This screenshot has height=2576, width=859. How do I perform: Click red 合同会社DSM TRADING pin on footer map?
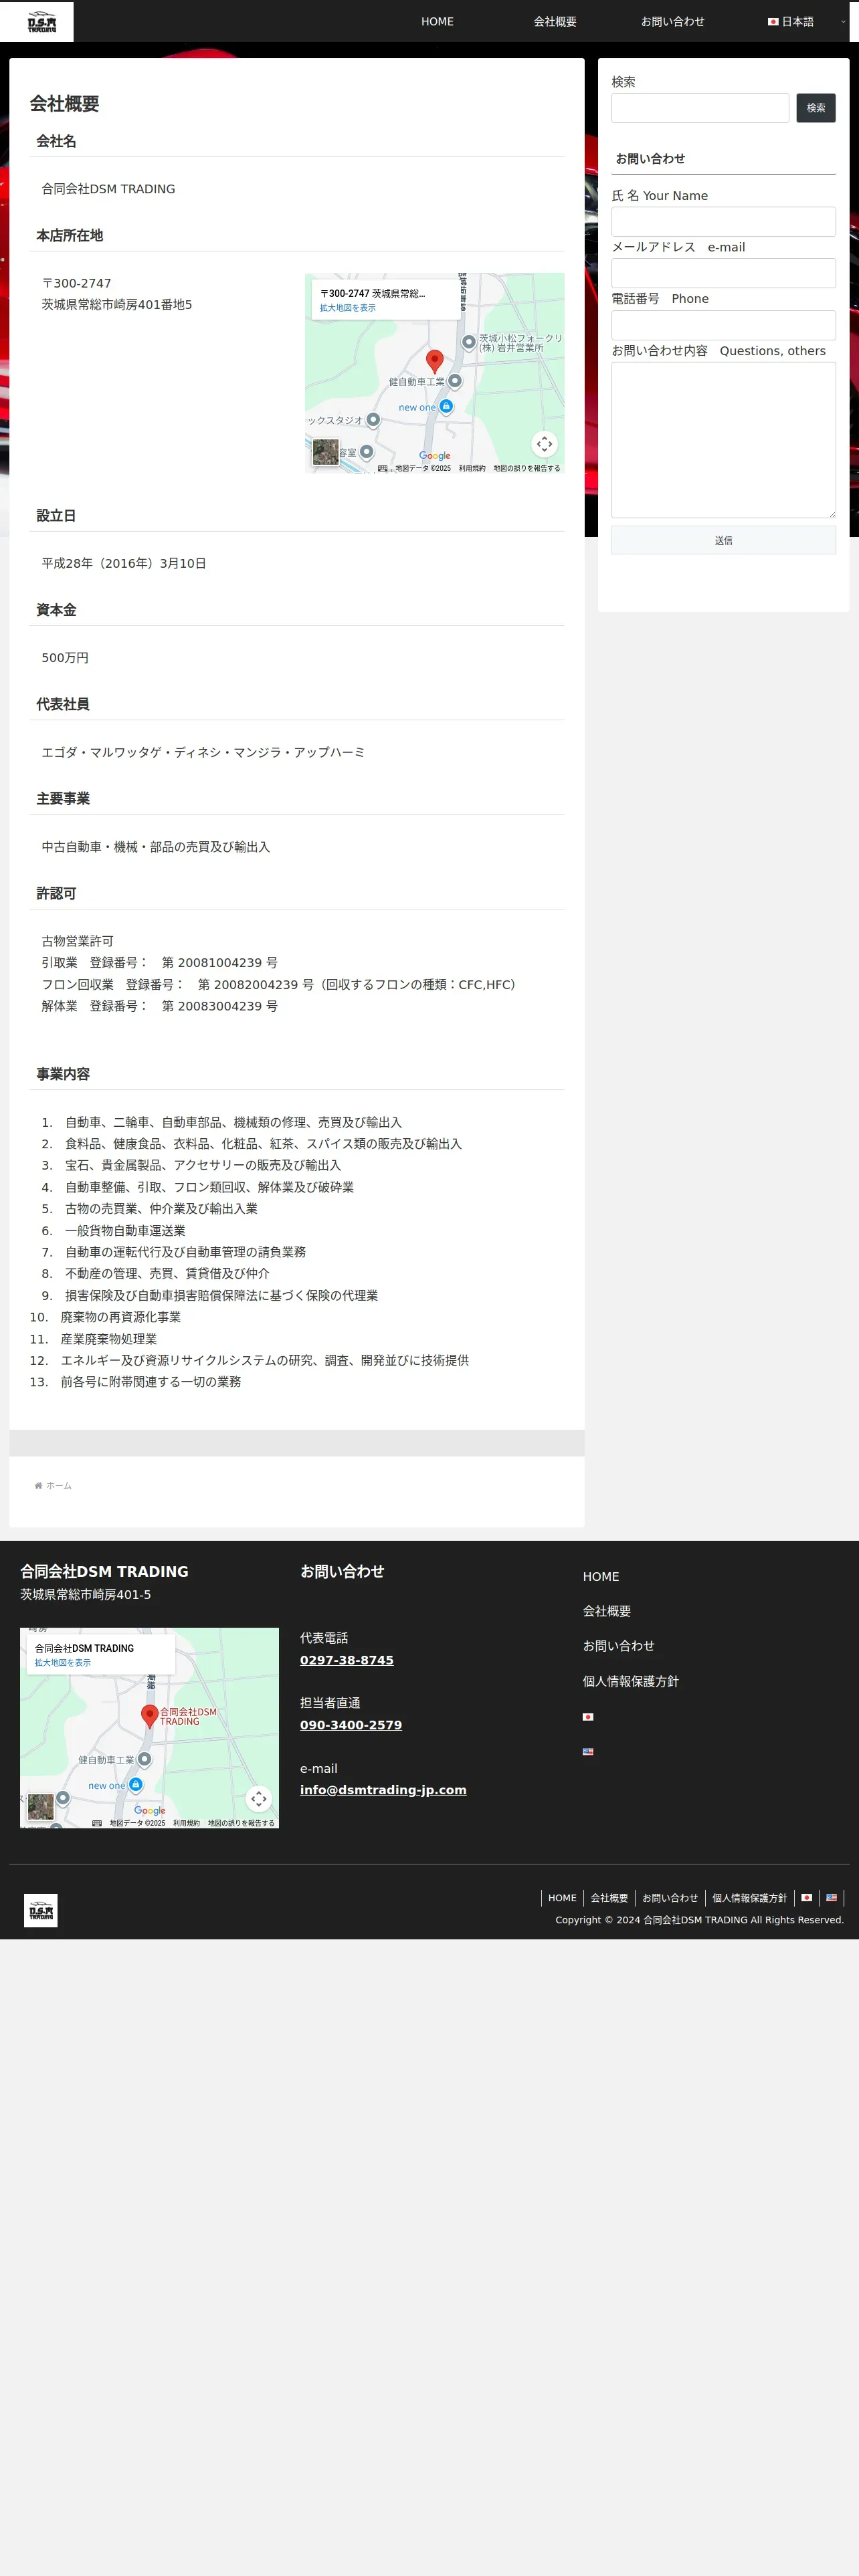coord(149,1716)
